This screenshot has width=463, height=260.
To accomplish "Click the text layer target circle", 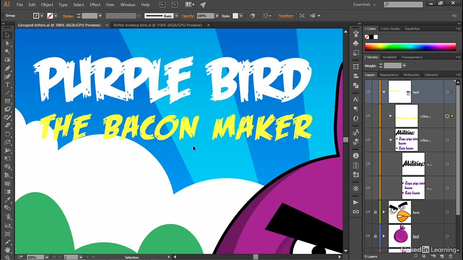I will pyautogui.click(x=447, y=92).
